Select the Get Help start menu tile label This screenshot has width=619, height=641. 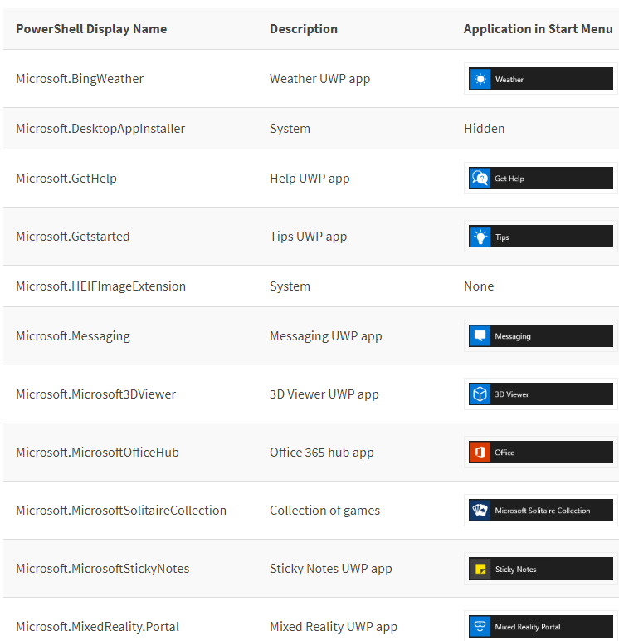click(509, 179)
